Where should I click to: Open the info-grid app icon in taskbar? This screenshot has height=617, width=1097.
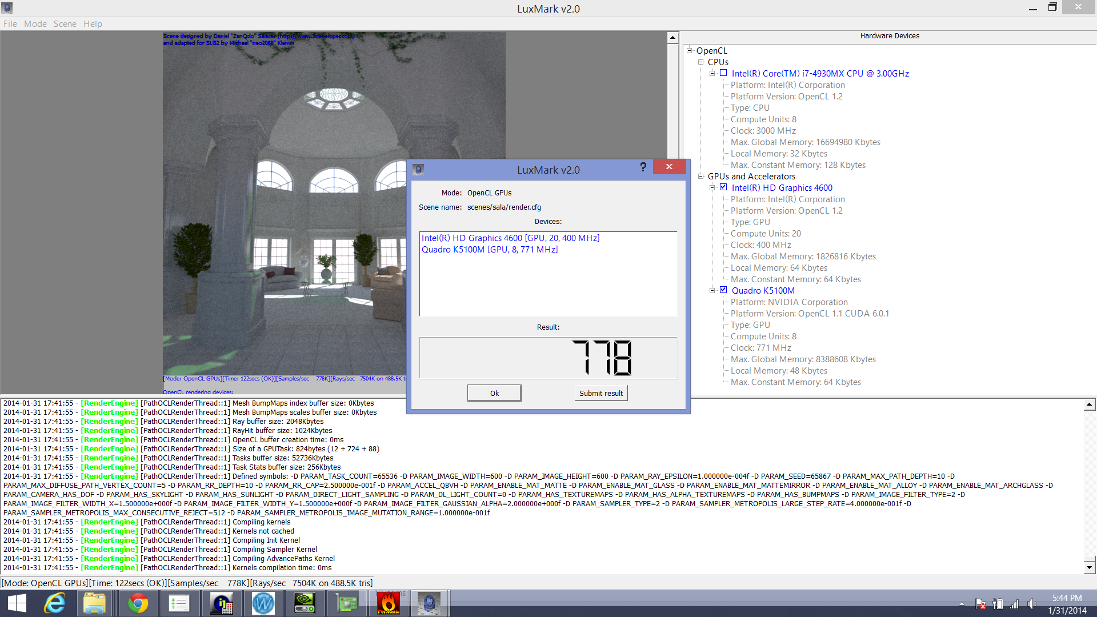[222, 603]
